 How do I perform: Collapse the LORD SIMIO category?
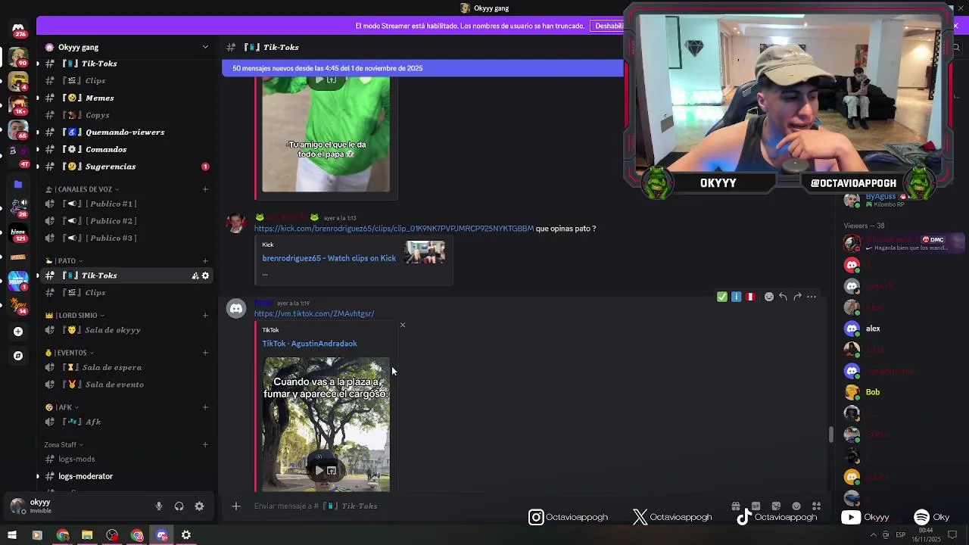click(75, 316)
